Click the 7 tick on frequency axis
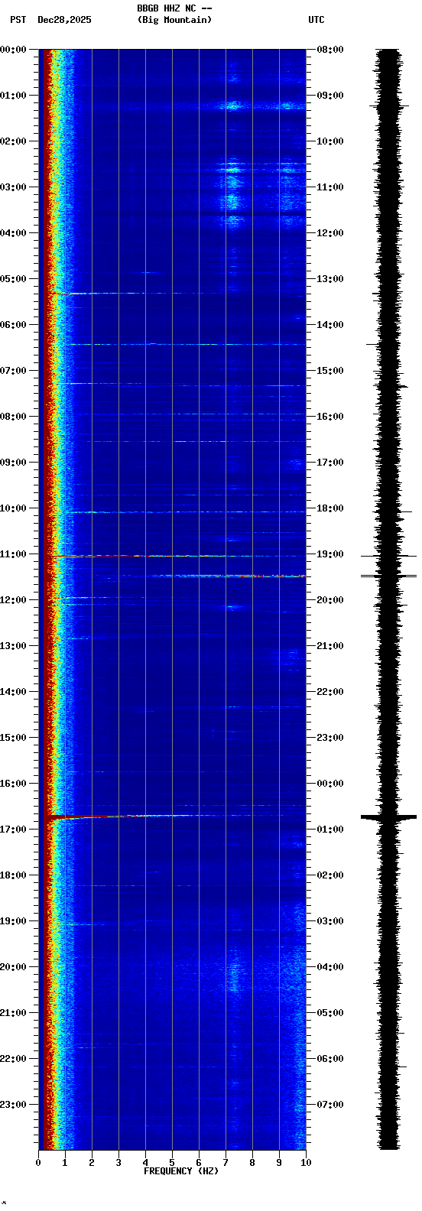 [x=226, y=1163]
